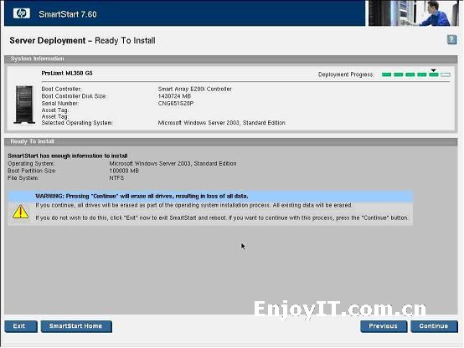Screen dimensions: 464x348
Task: Go to SmartStart Home
Action: (x=76, y=326)
